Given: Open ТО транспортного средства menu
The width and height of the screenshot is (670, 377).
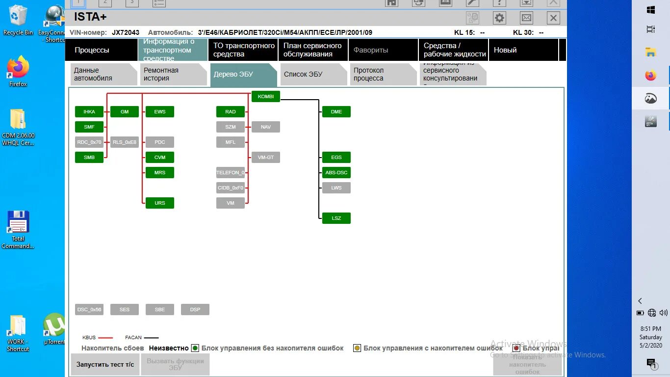Looking at the screenshot, I should pyautogui.click(x=244, y=50).
